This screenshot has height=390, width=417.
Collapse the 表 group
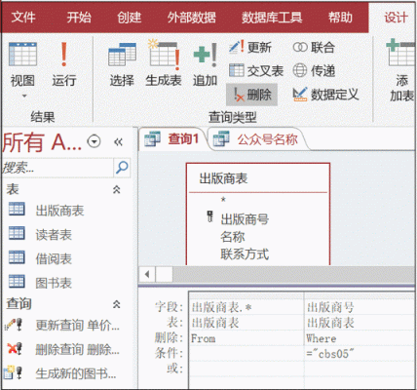[x=116, y=189]
